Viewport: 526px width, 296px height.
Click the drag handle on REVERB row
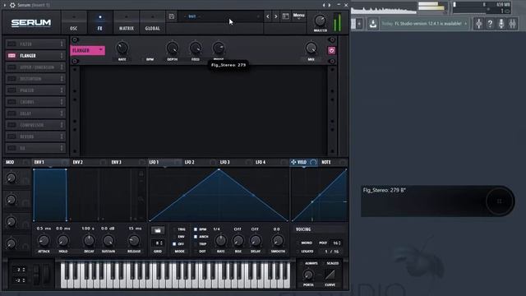click(x=62, y=136)
